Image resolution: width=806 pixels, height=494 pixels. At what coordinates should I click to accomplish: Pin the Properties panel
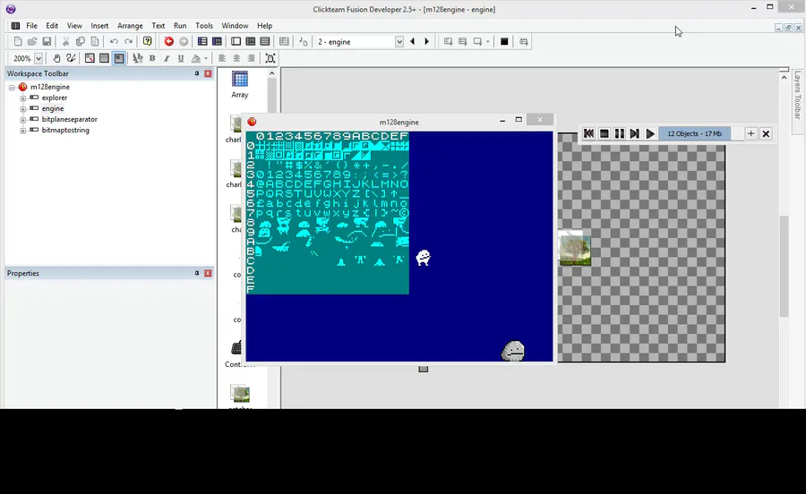[197, 273]
